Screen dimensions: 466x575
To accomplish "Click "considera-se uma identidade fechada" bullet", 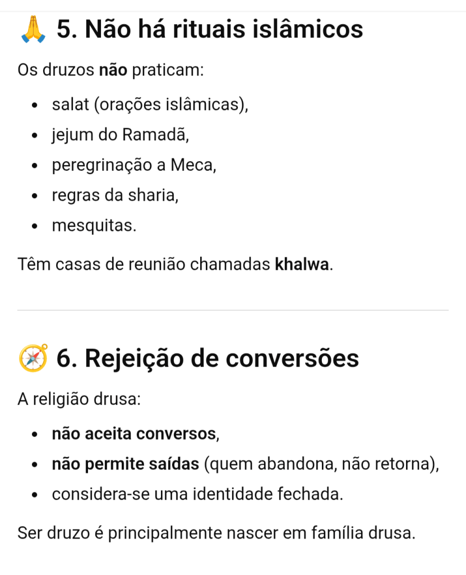I will point(197,495).
